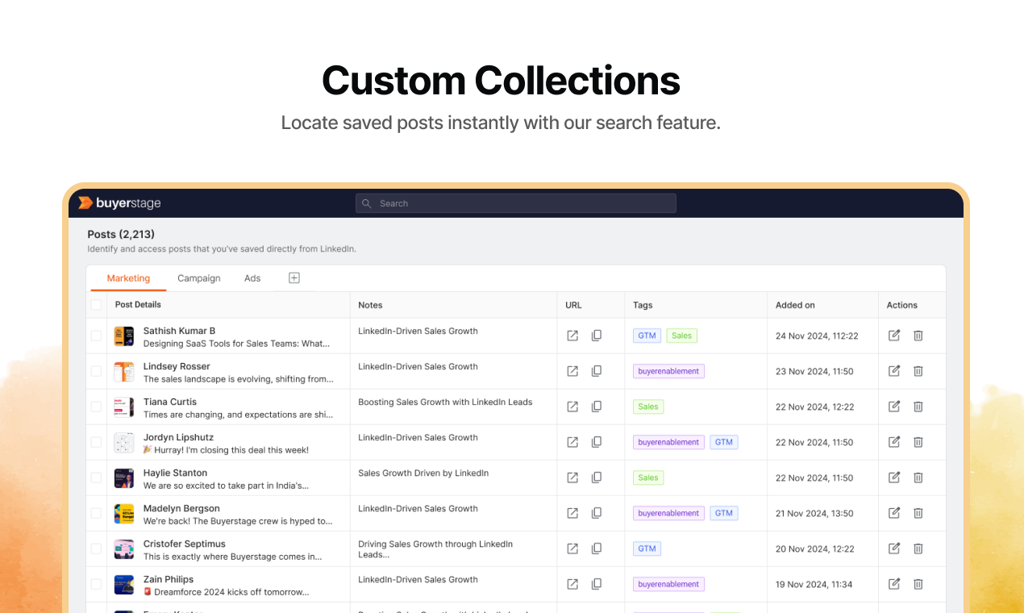Switch to the Ads tab
Viewport: 1024px width, 613px height.
pyautogui.click(x=252, y=278)
